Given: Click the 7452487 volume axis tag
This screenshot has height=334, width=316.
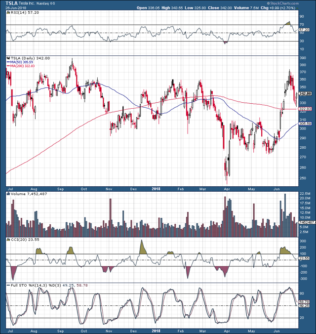Looking at the screenshot, I should pos(307,222).
